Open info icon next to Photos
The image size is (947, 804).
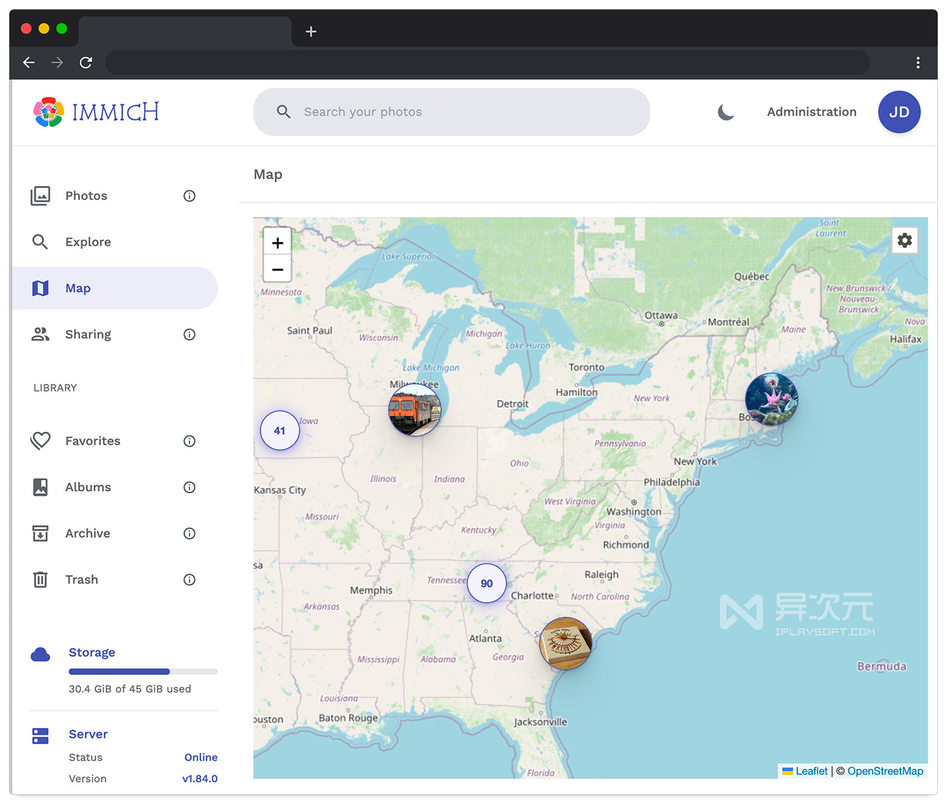pyautogui.click(x=189, y=196)
